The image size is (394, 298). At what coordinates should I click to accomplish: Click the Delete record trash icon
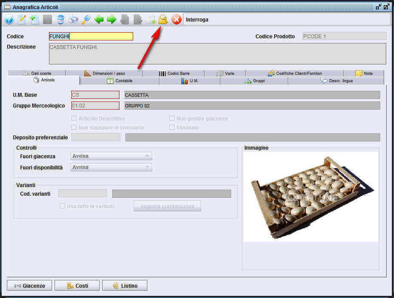click(60, 20)
